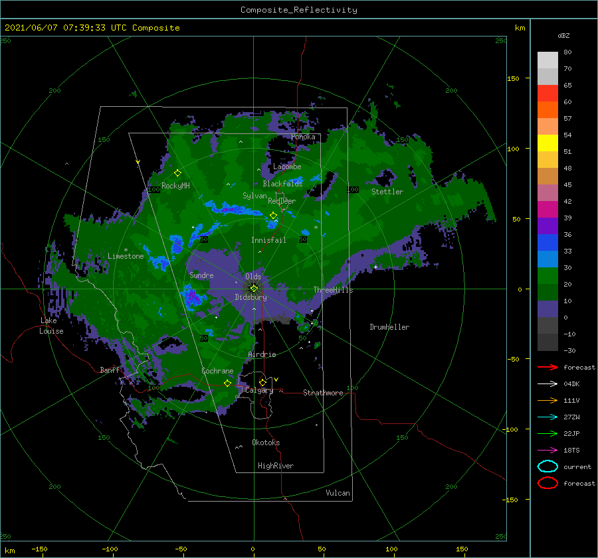Click the green 22JP arrow legend icon
Screen dimensions: 598x558
click(548, 433)
